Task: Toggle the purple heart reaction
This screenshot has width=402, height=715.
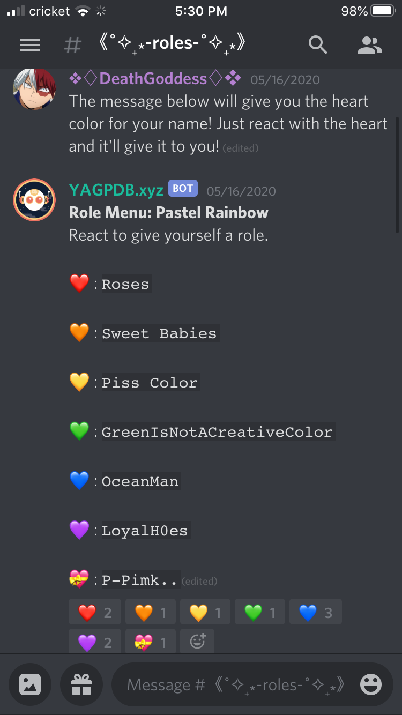Action: click(95, 641)
